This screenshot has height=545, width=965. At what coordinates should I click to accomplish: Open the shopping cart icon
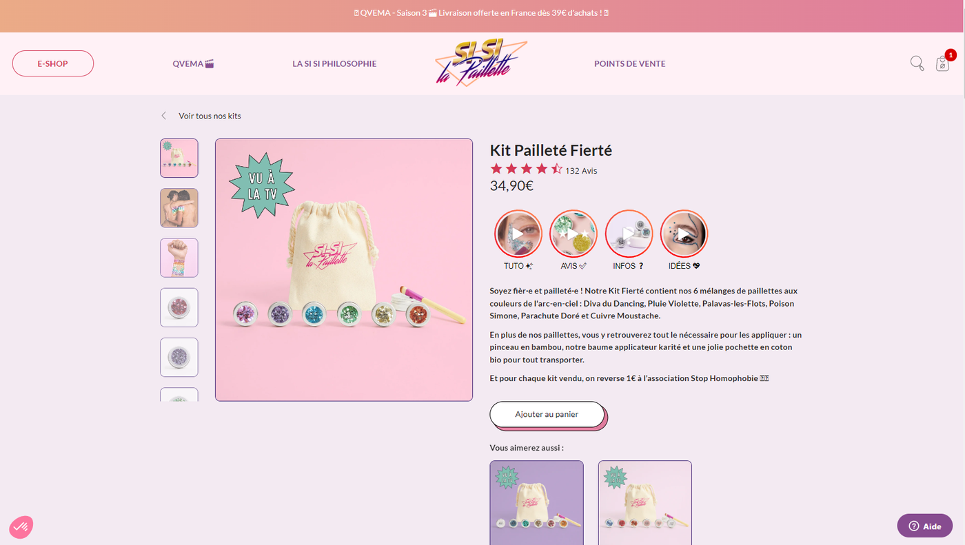click(943, 63)
